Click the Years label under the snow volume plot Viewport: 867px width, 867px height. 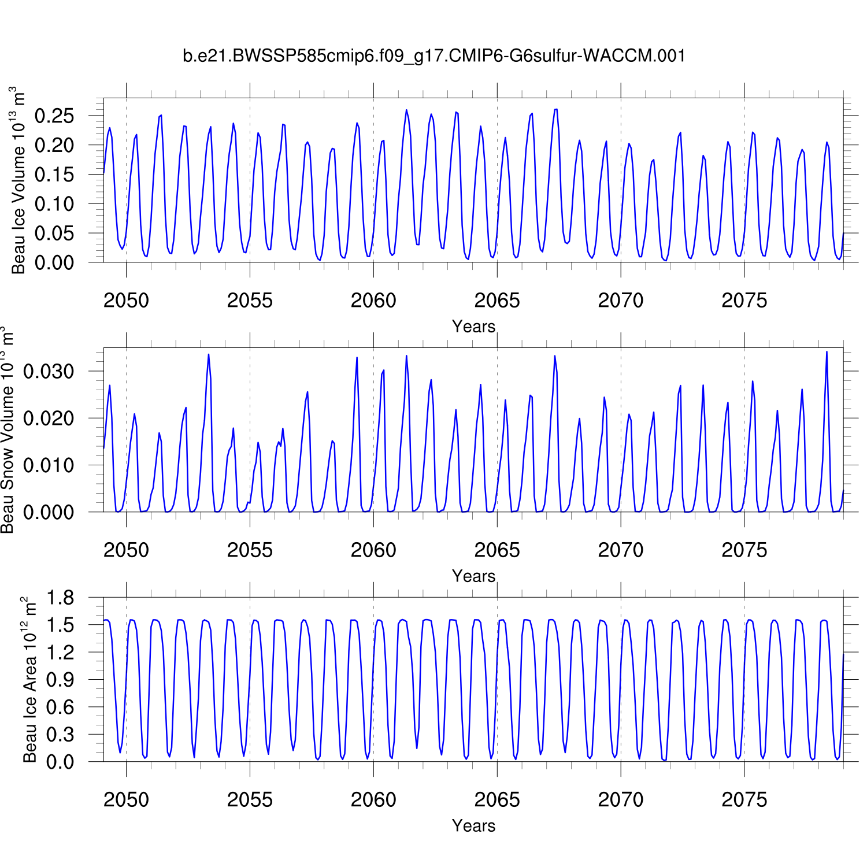click(x=473, y=576)
